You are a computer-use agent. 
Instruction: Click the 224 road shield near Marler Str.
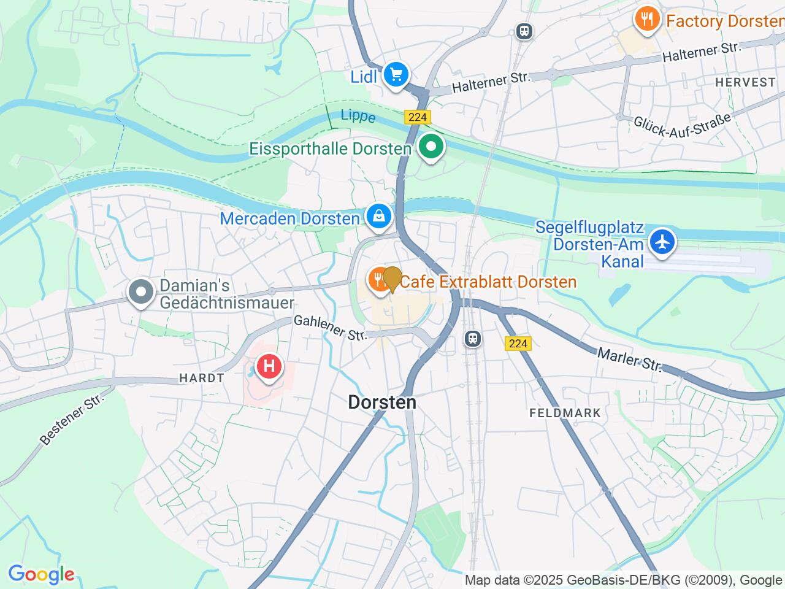(518, 344)
